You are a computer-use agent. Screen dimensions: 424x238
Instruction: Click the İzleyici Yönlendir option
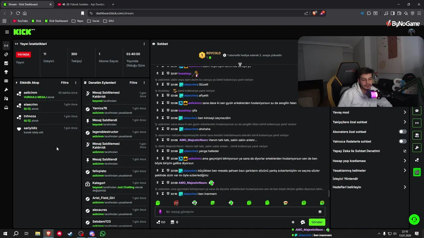pos(345,179)
